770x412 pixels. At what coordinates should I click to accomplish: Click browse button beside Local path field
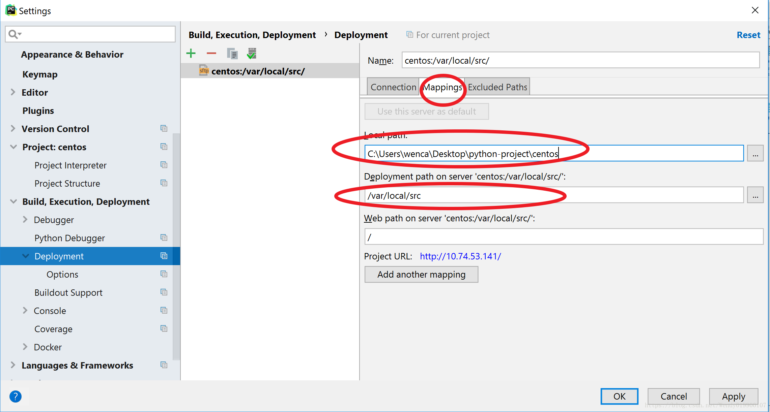point(755,154)
